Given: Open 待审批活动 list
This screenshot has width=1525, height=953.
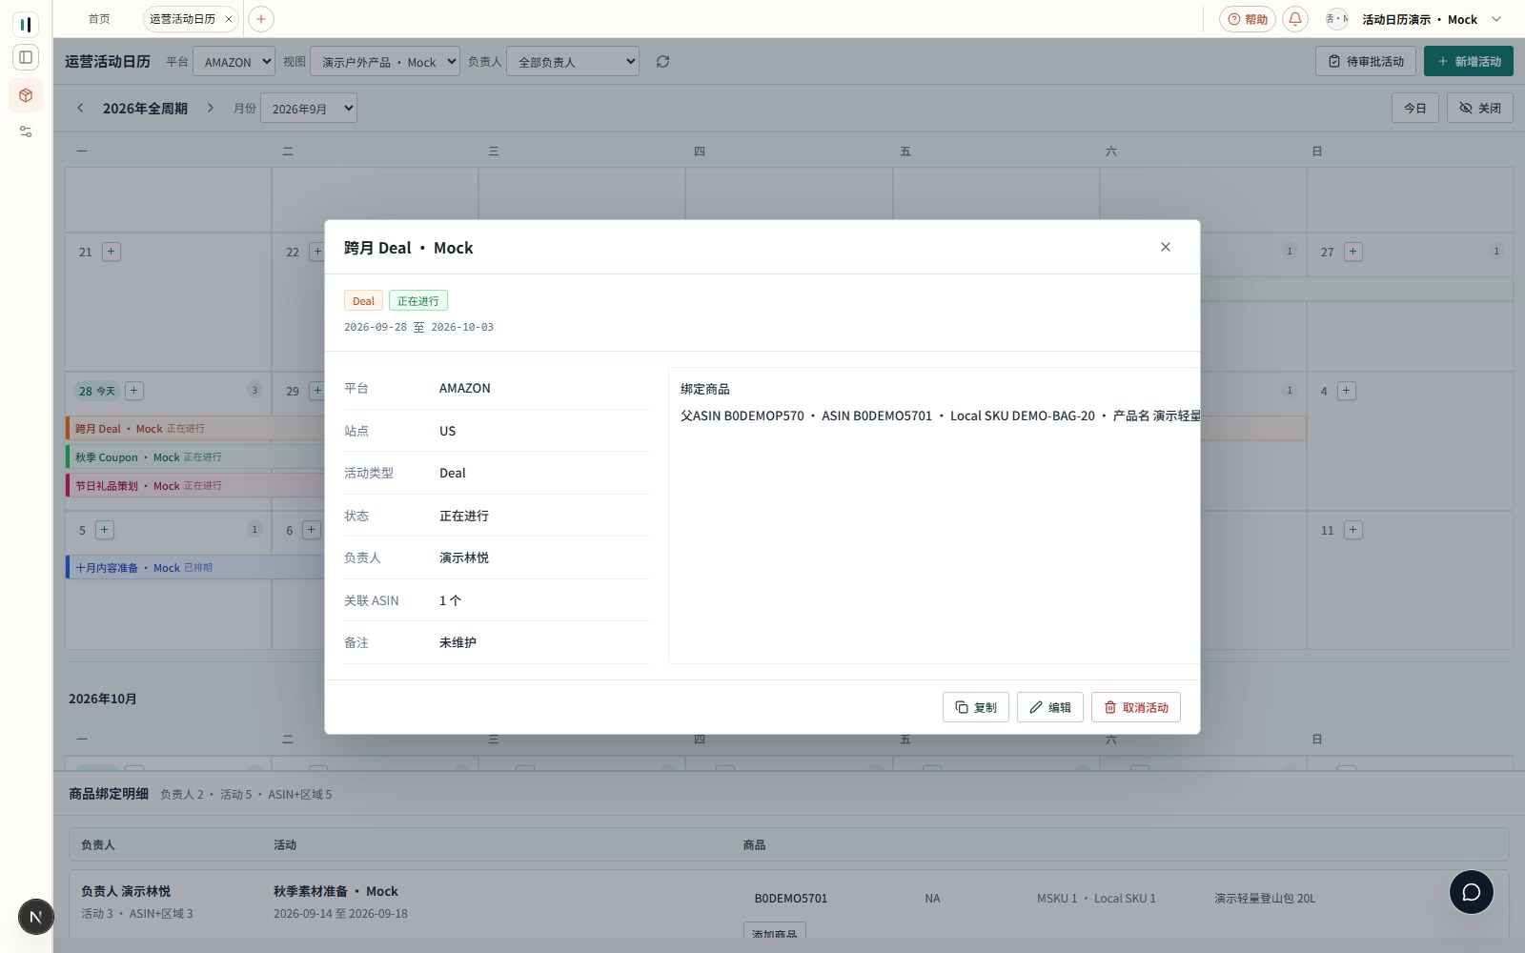Looking at the screenshot, I should [1366, 61].
